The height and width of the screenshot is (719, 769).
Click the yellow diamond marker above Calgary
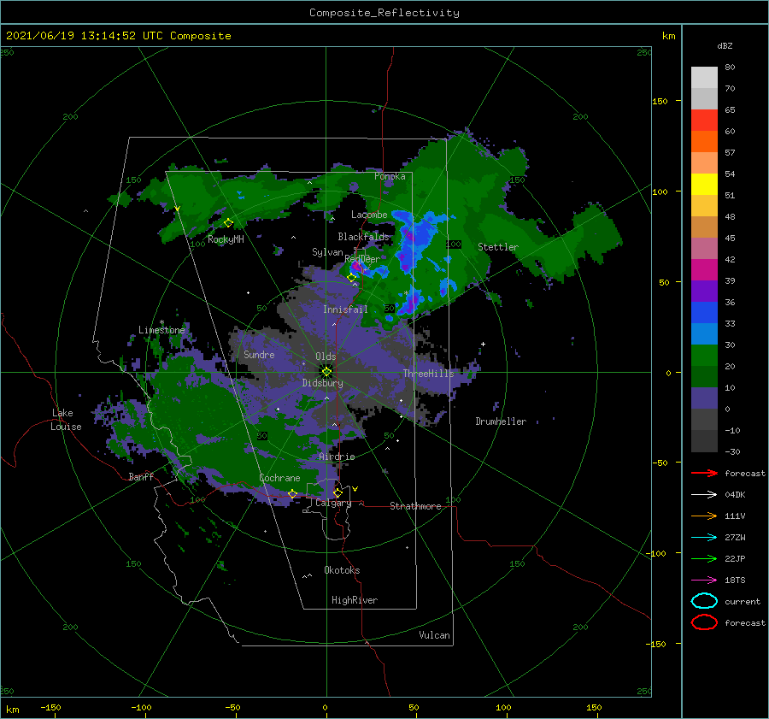338,492
